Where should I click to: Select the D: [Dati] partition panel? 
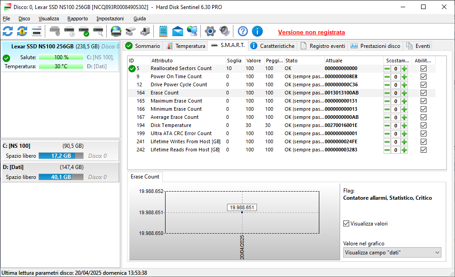pos(60,172)
